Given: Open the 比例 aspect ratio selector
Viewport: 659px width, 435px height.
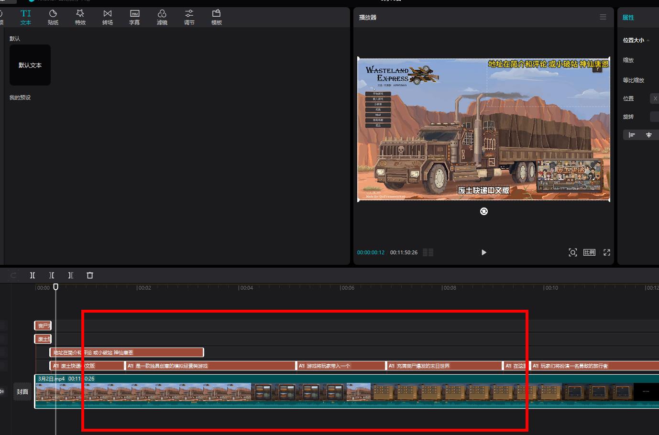Looking at the screenshot, I should (x=589, y=252).
